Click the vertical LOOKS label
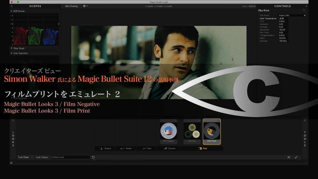The image size is (318, 179). (13, 139)
